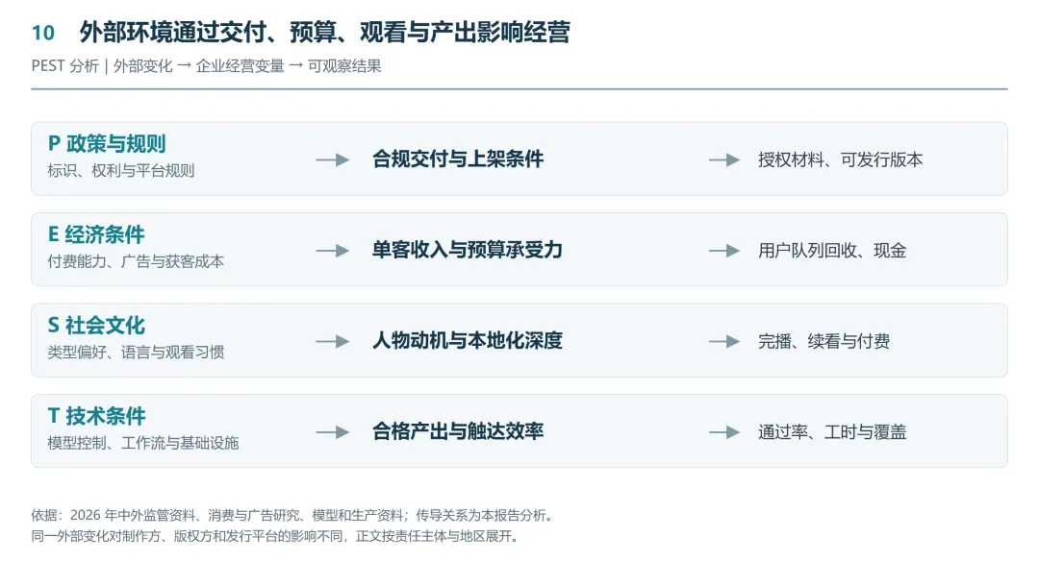Click the 依据：2026 年中外监管资料 footnote

292,515
